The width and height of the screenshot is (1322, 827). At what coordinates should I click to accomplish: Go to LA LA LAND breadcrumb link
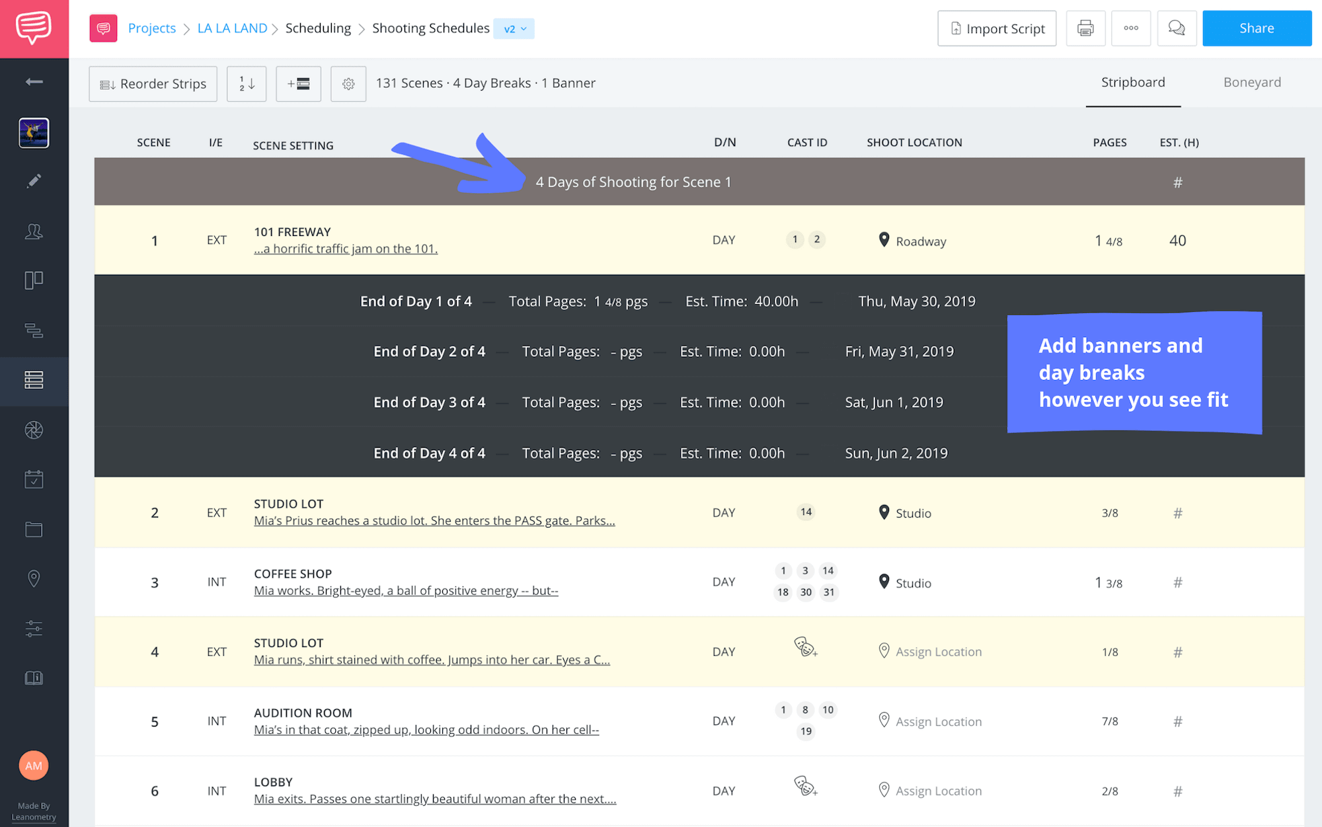(232, 28)
